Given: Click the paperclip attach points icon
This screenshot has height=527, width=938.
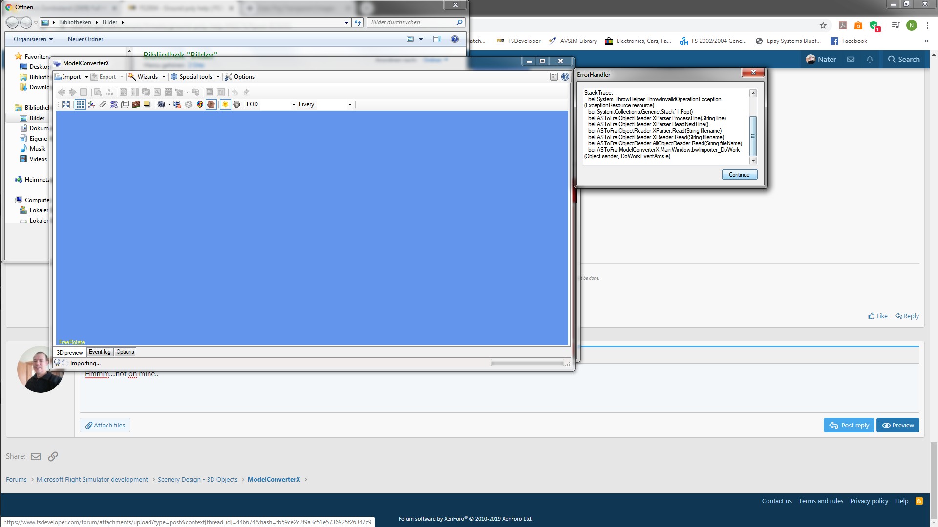Looking at the screenshot, I should (x=103, y=104).
